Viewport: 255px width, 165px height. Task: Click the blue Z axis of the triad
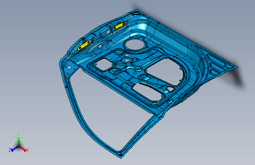15,149
